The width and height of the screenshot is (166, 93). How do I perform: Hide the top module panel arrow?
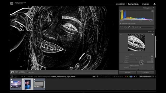click(x=83, y=1)
